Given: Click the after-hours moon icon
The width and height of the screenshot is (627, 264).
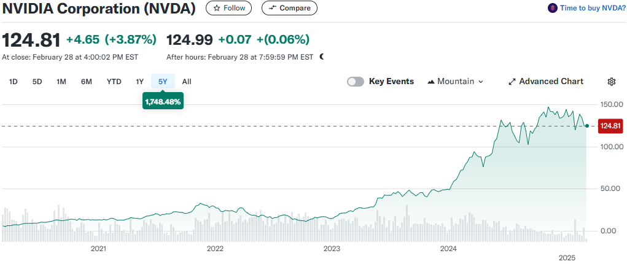Looking at the screenshot, I should 322,57.
